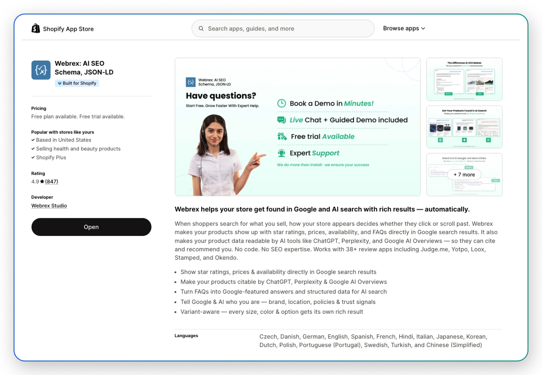Click bullet 'Show star ratings, prices & availability'
This screenshot has width=542, height=375.
(278, 272)
